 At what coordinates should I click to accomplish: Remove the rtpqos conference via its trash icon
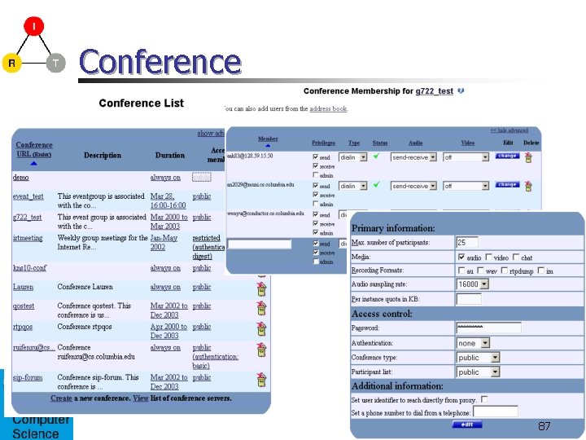point(261,329)
